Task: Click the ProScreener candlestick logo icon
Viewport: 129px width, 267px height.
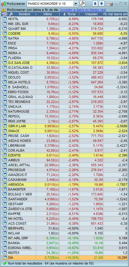Action: (4, 3)
